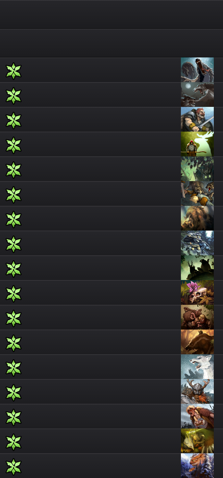Open the roaring bear and serpent card art
This screenshot has width=223, height=478.
(x=197, y=70)
